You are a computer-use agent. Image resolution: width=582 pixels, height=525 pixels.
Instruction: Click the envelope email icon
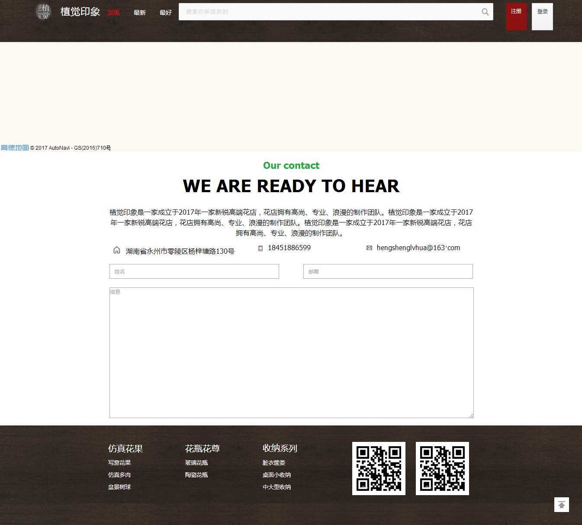tap(369, 248)
